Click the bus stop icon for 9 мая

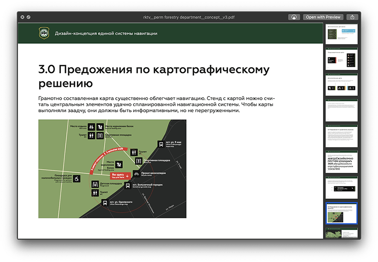point(161,144)
